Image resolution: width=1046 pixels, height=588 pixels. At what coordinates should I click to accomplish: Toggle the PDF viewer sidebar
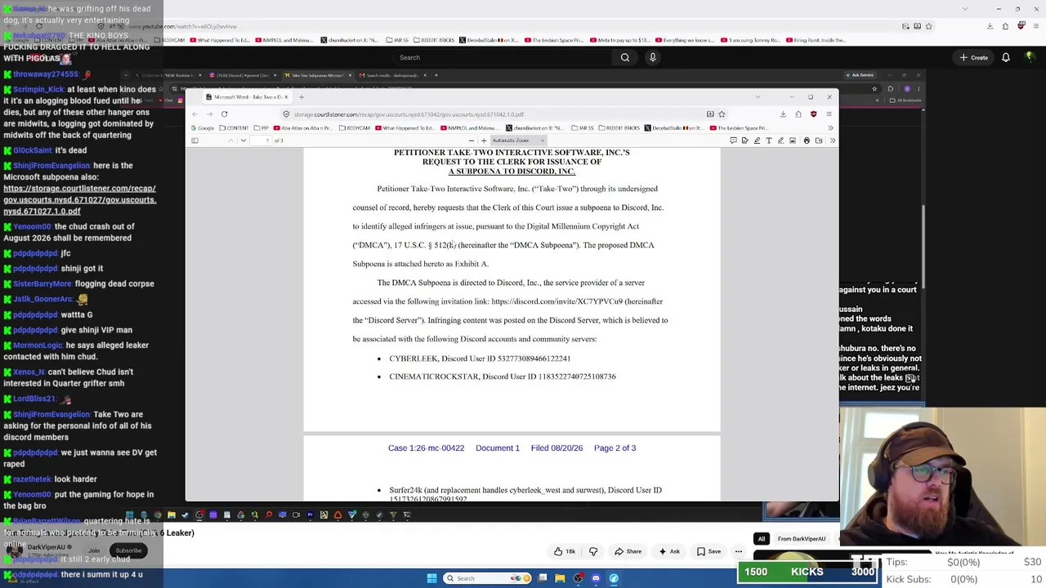(x=194, y=140)
